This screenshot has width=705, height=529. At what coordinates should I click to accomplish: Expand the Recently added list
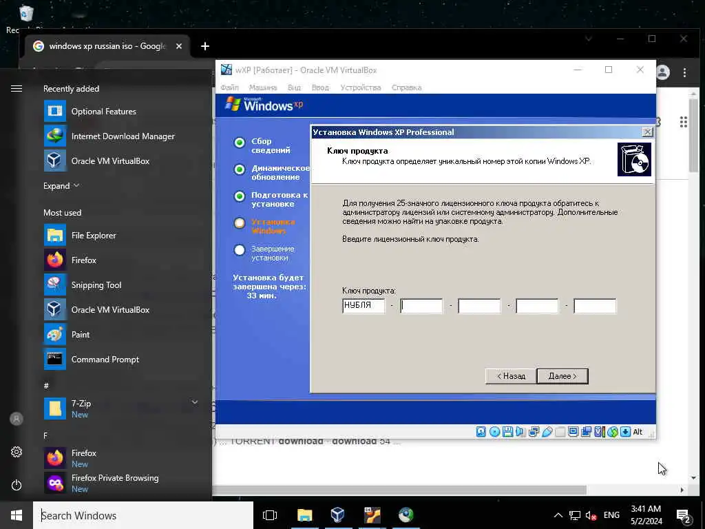[x=61, y=185]
